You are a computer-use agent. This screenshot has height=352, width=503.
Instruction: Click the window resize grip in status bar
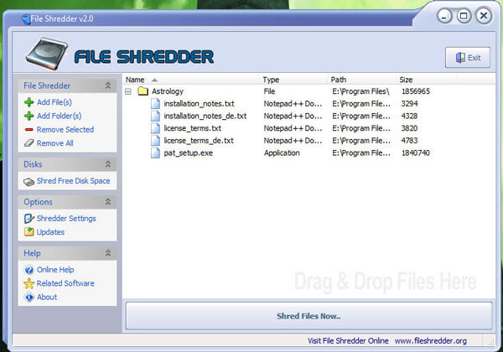(490, 342)
